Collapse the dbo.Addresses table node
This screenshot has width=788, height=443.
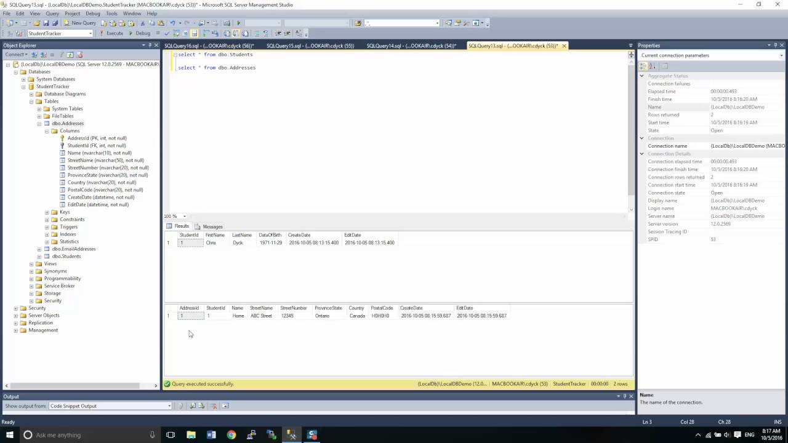[39, 124]
